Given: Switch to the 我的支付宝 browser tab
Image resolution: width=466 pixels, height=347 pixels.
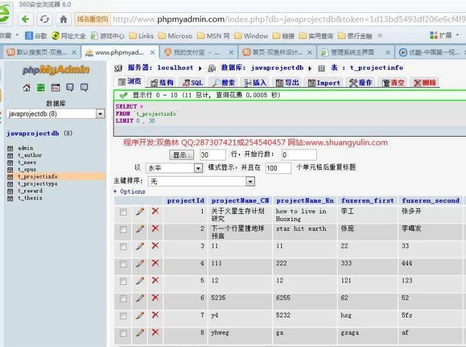Looking at the screenshot, I should point(198,52).
